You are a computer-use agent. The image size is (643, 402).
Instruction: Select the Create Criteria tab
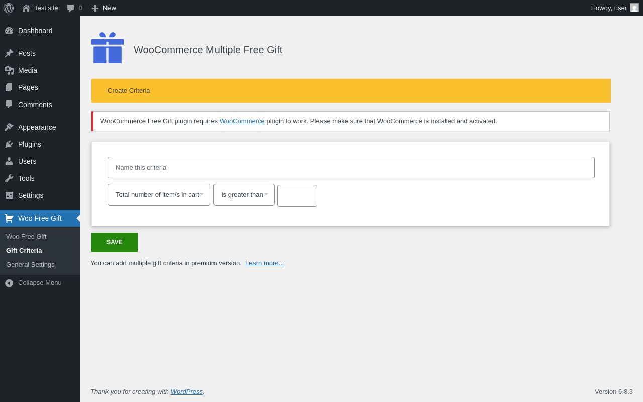[x=129, y=91]
